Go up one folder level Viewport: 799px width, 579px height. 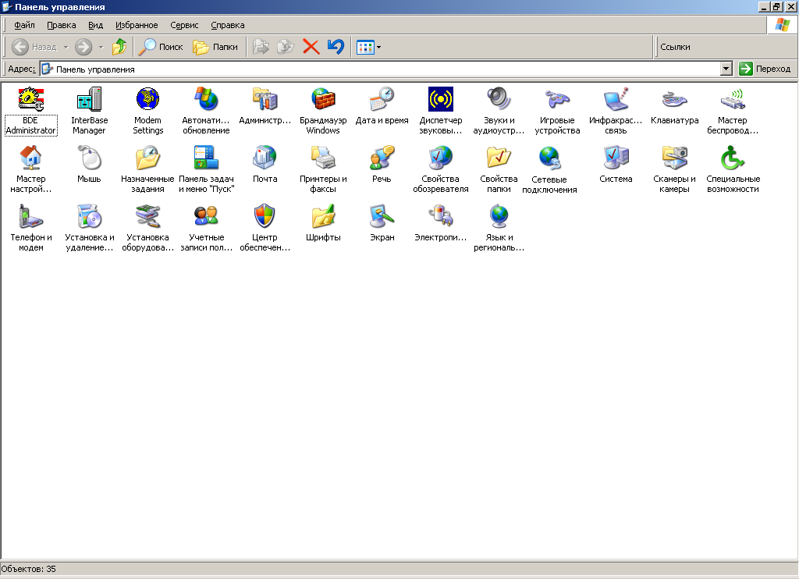pyautogui.click(x=119, y=47)
